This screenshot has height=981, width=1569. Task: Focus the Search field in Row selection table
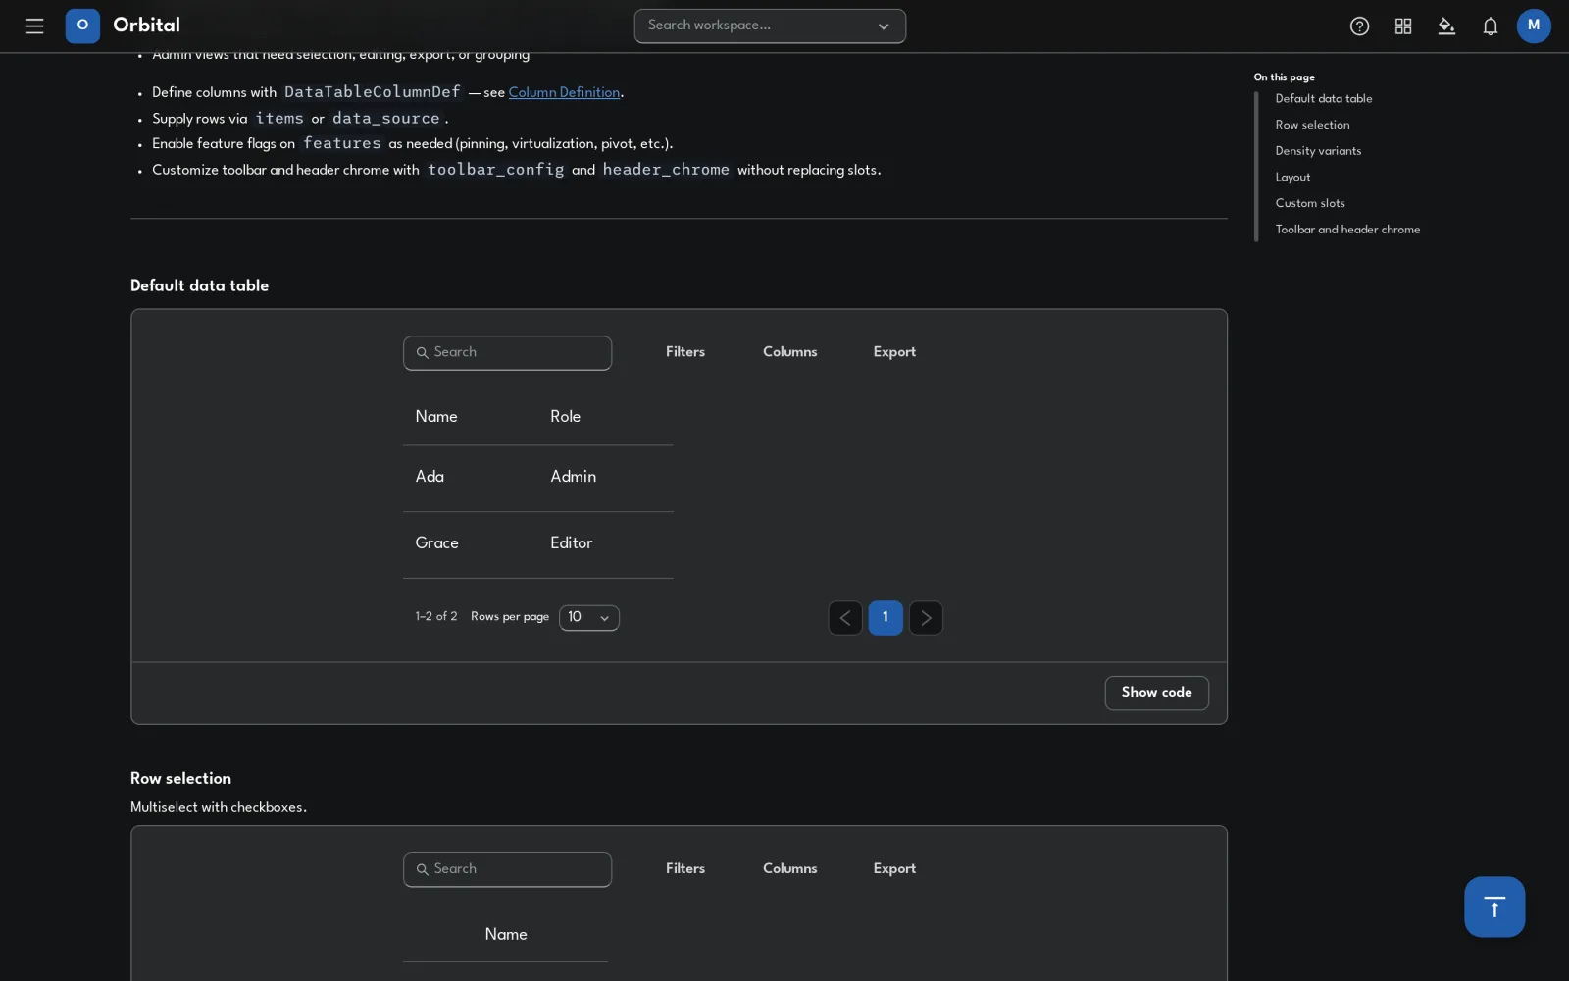pos(508,870)
